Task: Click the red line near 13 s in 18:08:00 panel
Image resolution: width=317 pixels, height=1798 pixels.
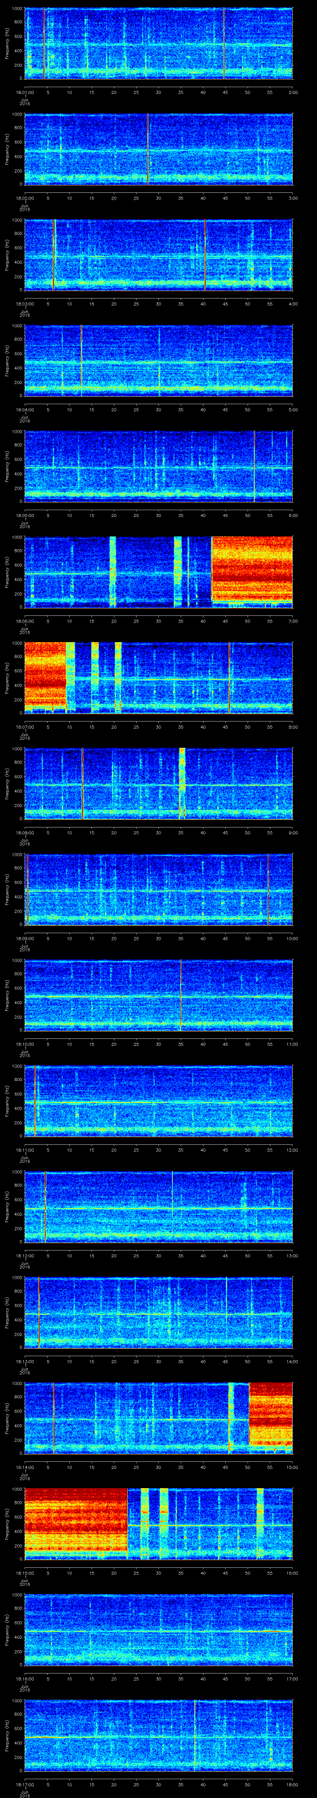Action: 82,784
